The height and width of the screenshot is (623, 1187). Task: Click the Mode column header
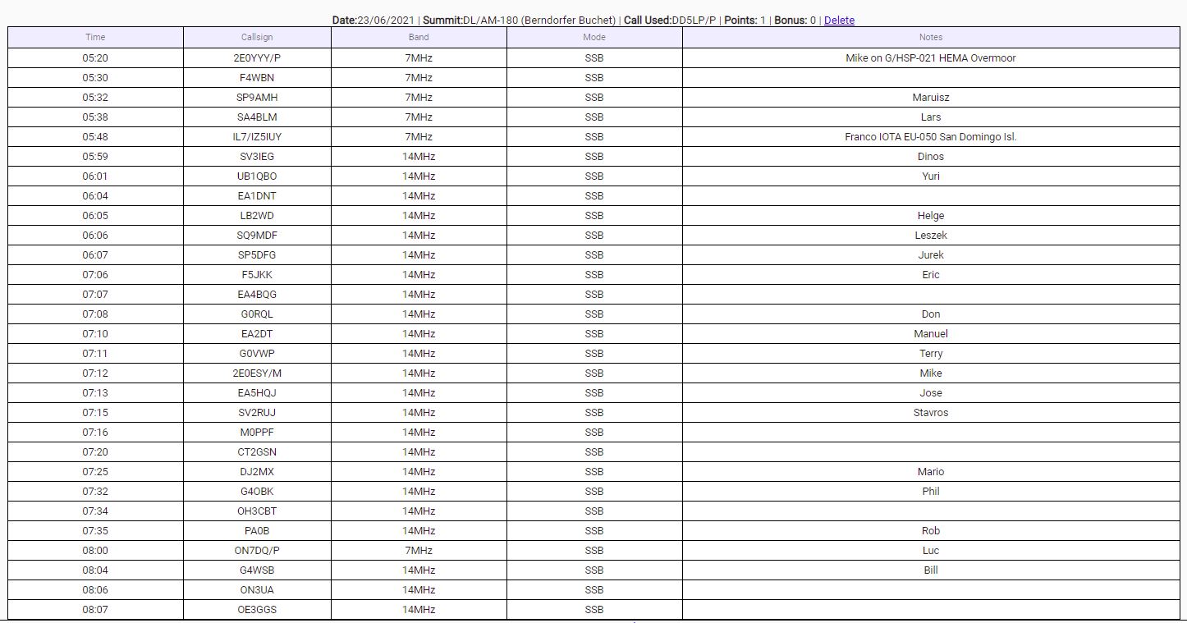pos(593,37)
